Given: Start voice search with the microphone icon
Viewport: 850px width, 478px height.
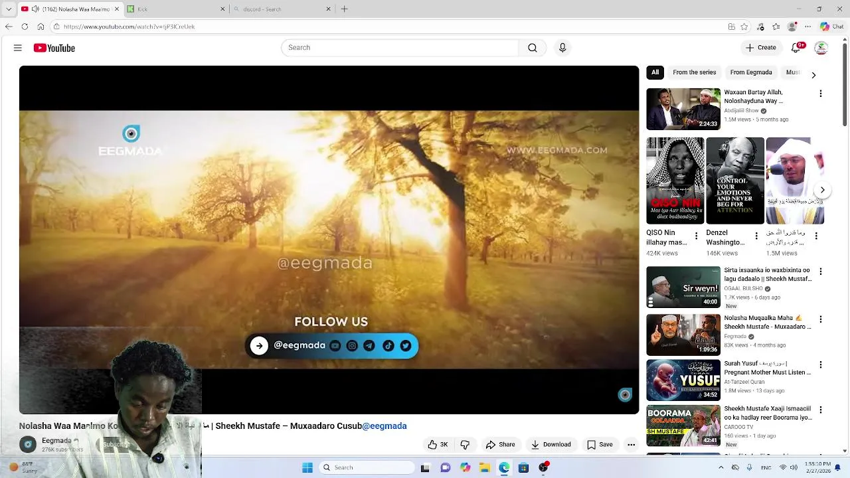Looking at the screenshot, I should (x=562, y=48).
